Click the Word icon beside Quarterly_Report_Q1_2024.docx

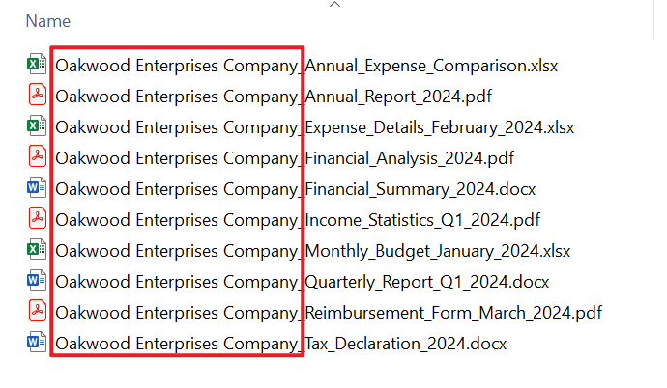tap(36, 281)
